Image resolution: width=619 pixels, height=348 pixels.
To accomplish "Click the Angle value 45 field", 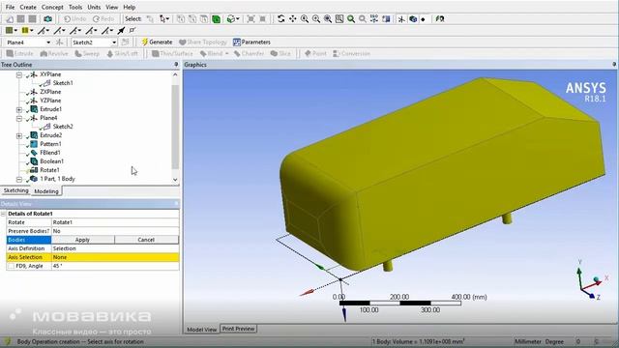I will 115,266.
